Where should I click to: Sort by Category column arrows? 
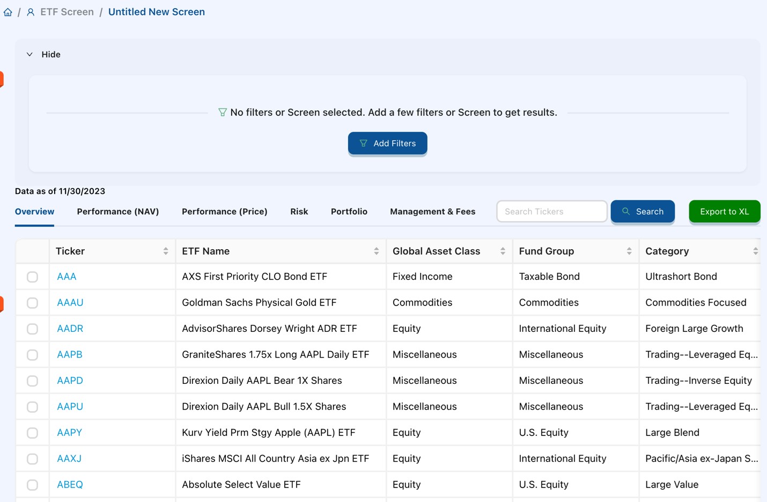coord(755,251)
